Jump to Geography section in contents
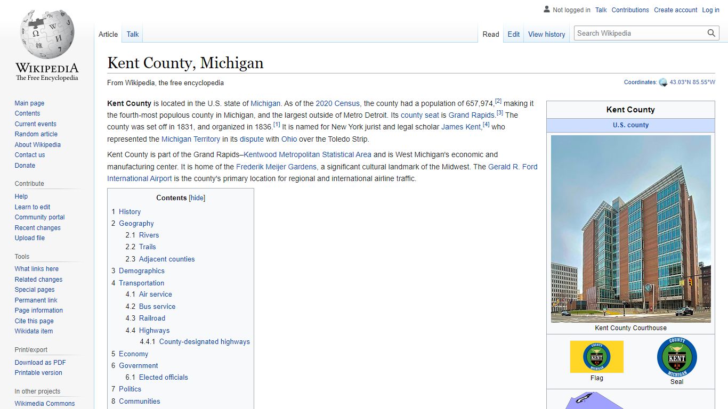 [136, 224]
